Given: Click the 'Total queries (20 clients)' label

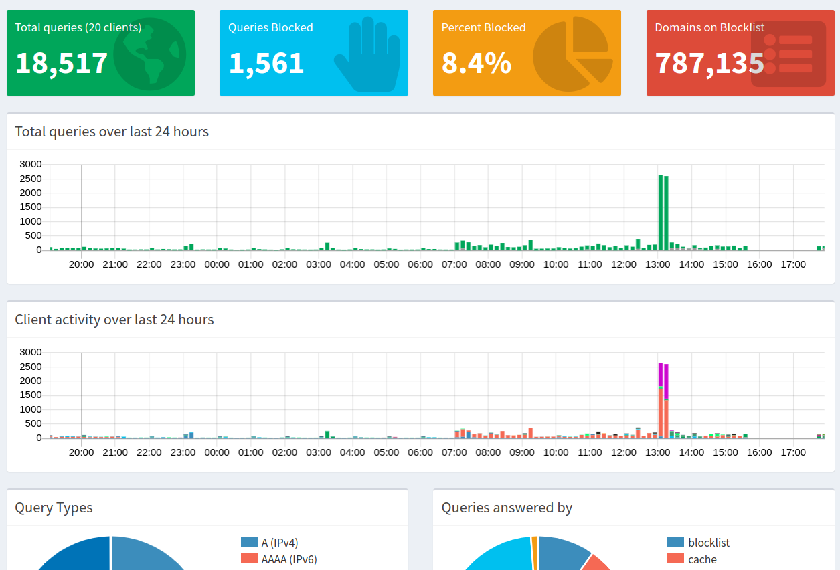Looking at the screenshot, I should click(78, 27).
